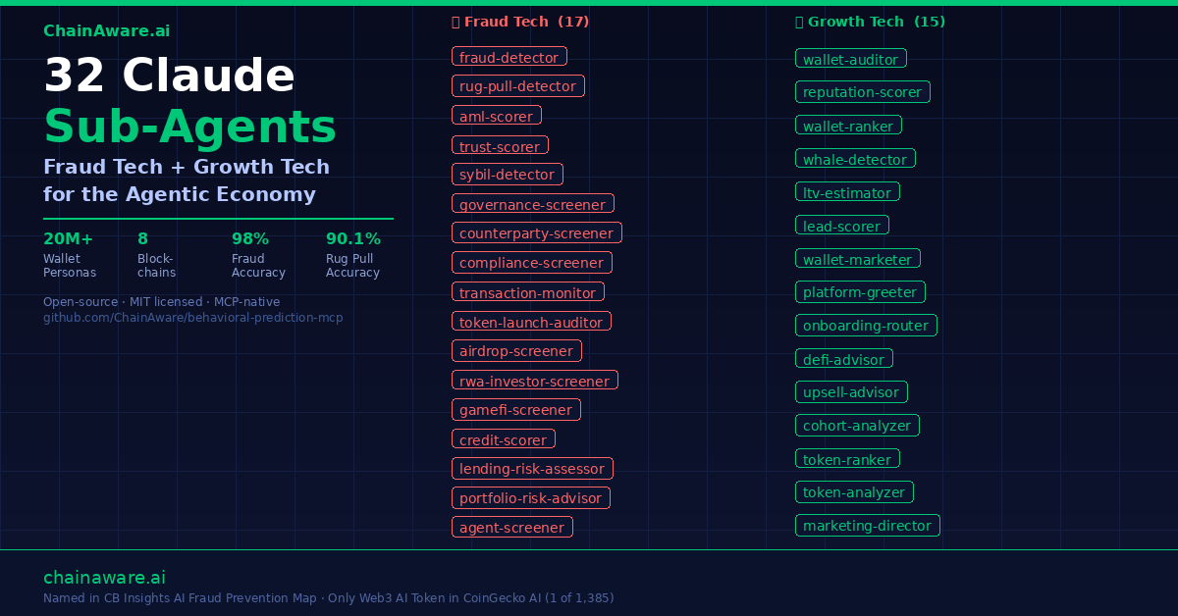Click 'for the Agentic Economy' subtitle line
1178x616 pixels.
click(180, 194)
